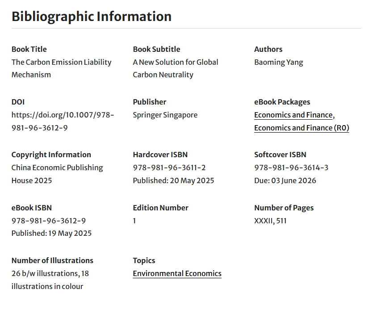
Task: Click the Hardcover ISBN number 978-981-96-3611-2
Action: click(x=169, y=168)
